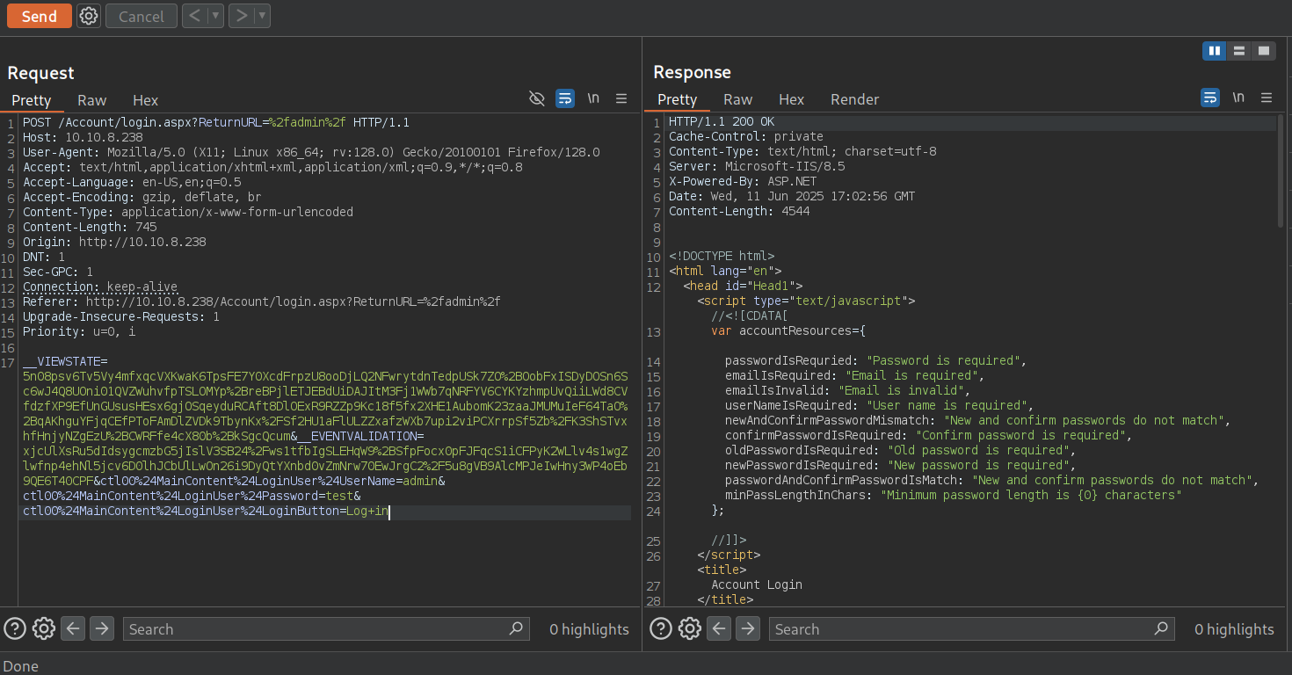The width and height of the screenshot is (1292, 675).
Task: Open Response search settings gear
Action: point(690,628)
